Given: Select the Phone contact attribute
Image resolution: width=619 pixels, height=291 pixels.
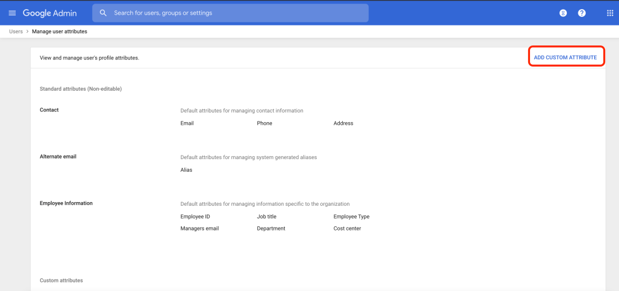Looking at the screenshot, I should [264, 123].
